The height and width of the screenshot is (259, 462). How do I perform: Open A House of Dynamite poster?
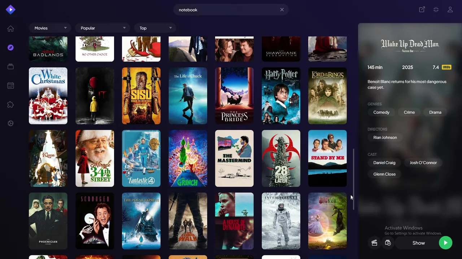click(234, 221)
